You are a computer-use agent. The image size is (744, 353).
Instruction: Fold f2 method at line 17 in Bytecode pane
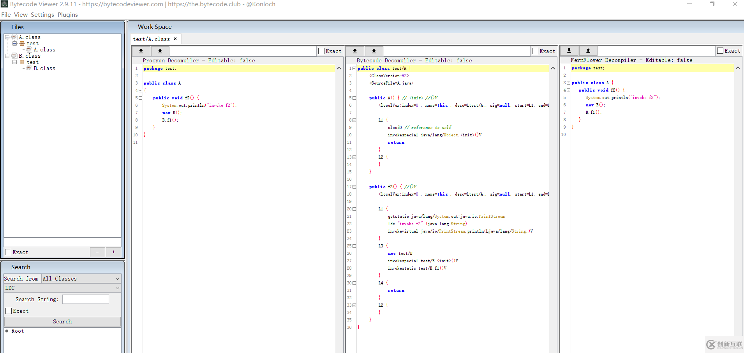coord(354,187)
